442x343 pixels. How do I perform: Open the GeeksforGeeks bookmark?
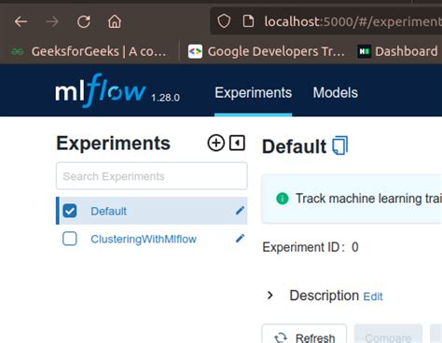click(x=89, y=51)
